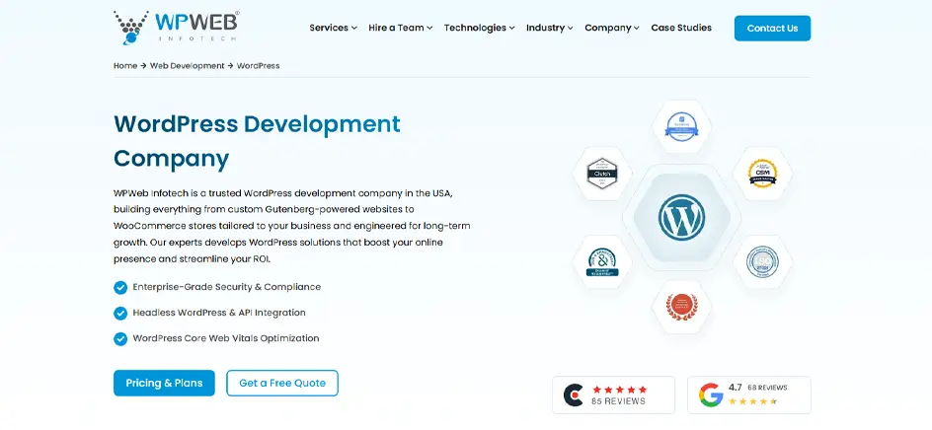Click the orange laurel wreath badge

click(x=682, y=307)
